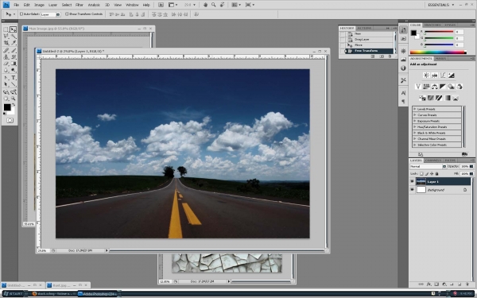477x298 pixels.
Task: Add a Brightness/Contrast adjustment
Action: (426, 75)
